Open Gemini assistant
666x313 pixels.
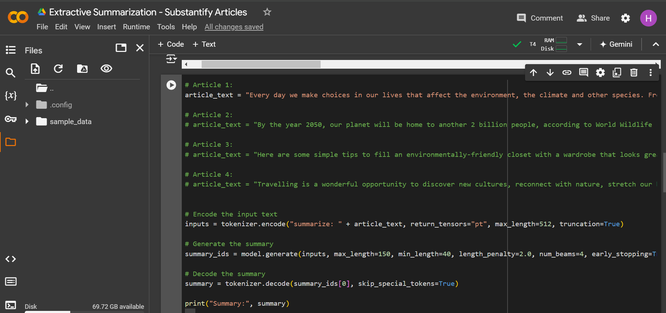pyautogui.click(x=616, y=44)
